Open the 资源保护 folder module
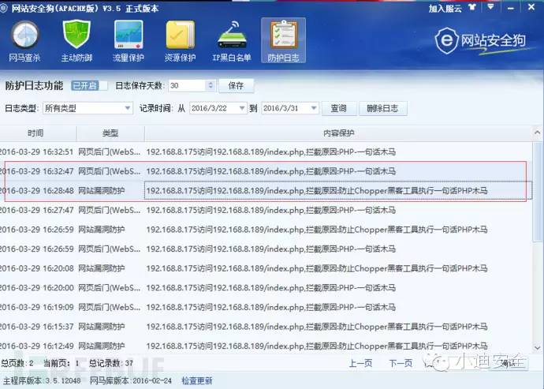The width and height of the screenshot is (544, 389). (180, 42)
